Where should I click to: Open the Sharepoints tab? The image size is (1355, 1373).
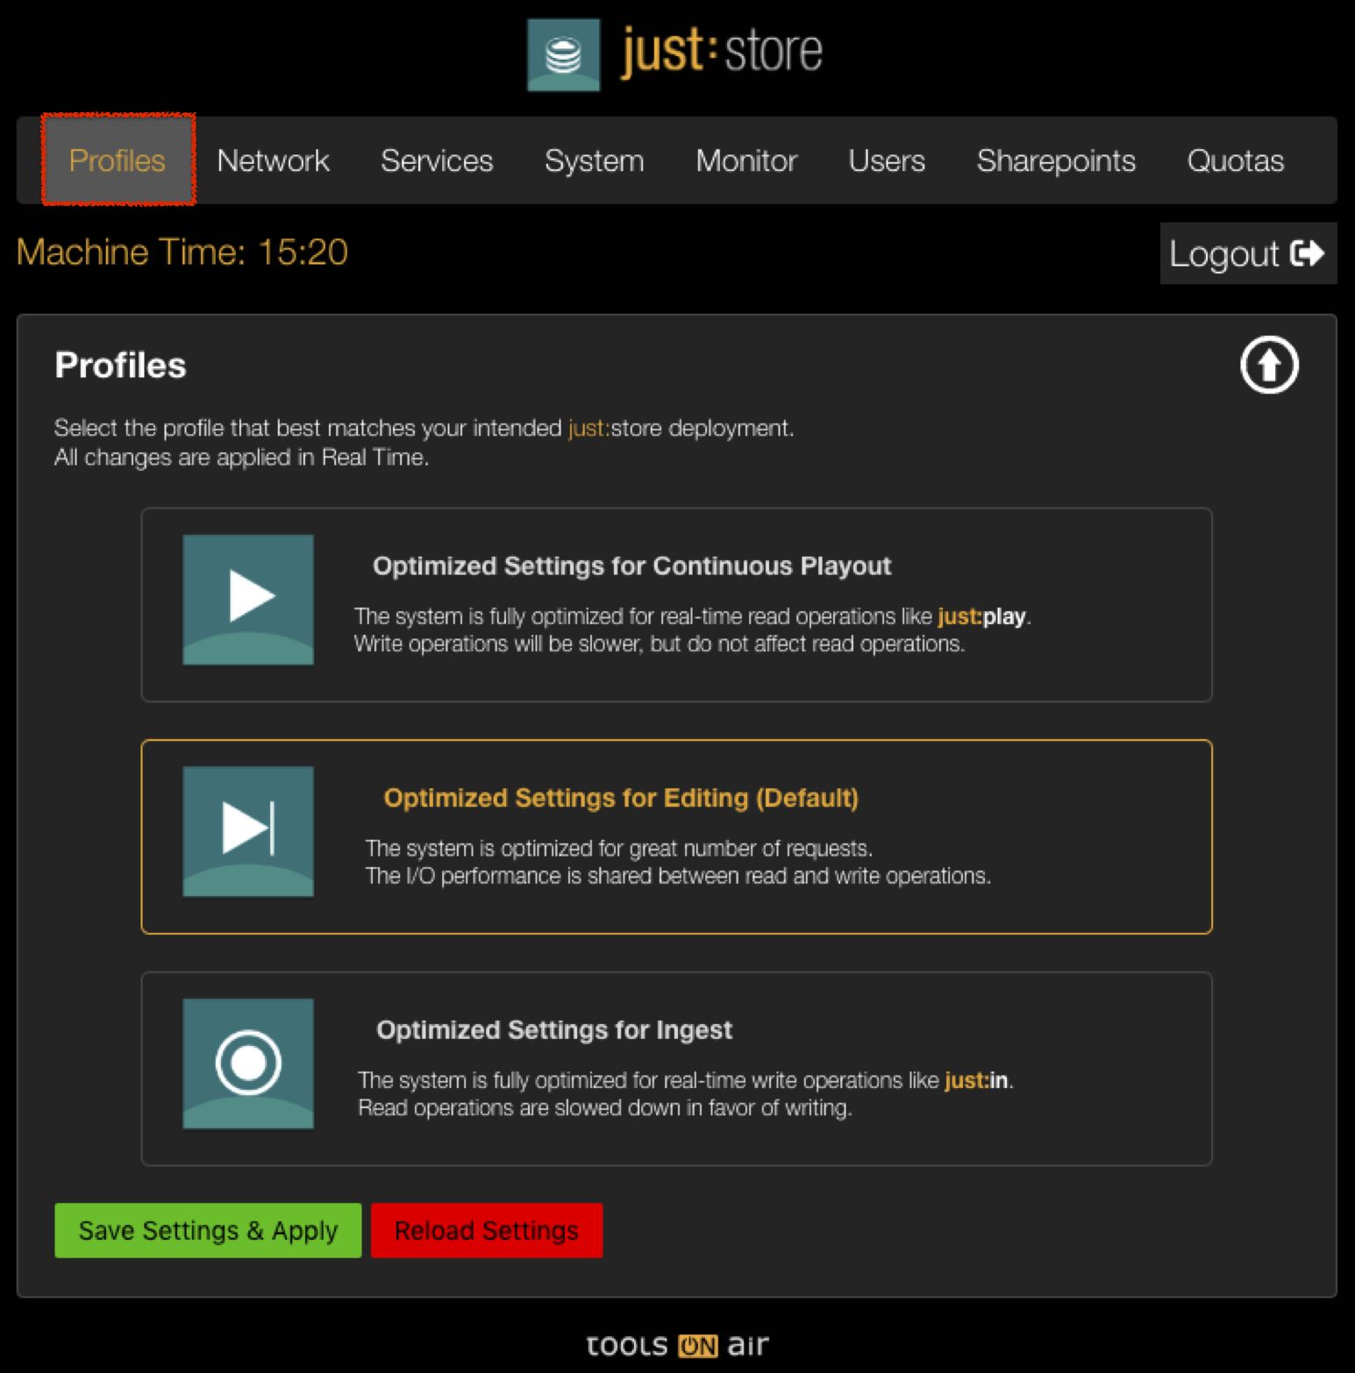tap(1056, 161)
